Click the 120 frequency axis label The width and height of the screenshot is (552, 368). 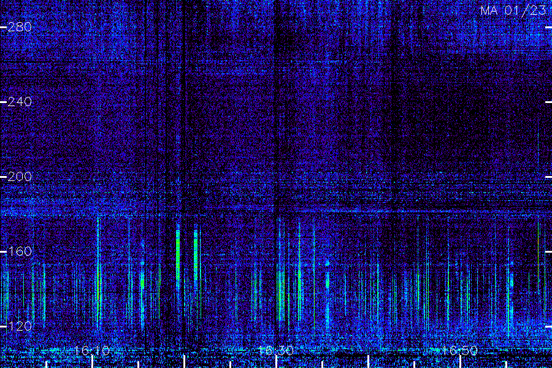pos(20,326)
